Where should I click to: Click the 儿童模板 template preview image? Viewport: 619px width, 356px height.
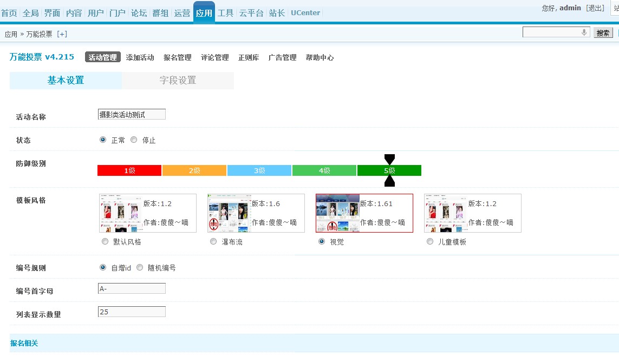445,213
